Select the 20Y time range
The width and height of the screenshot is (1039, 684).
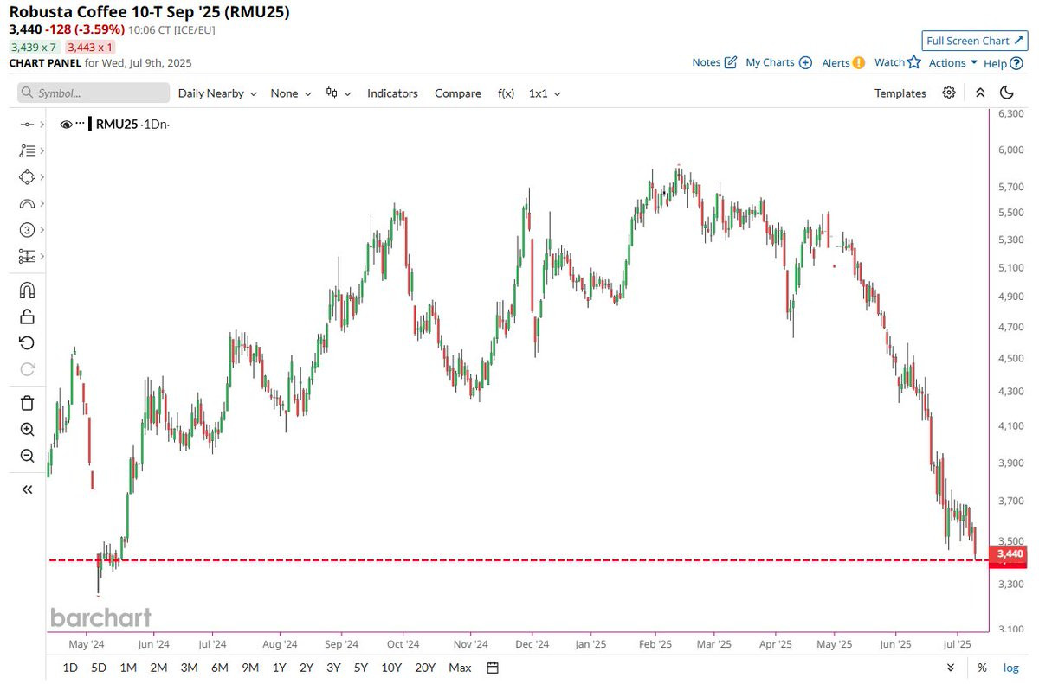click(x=425, y=668)
